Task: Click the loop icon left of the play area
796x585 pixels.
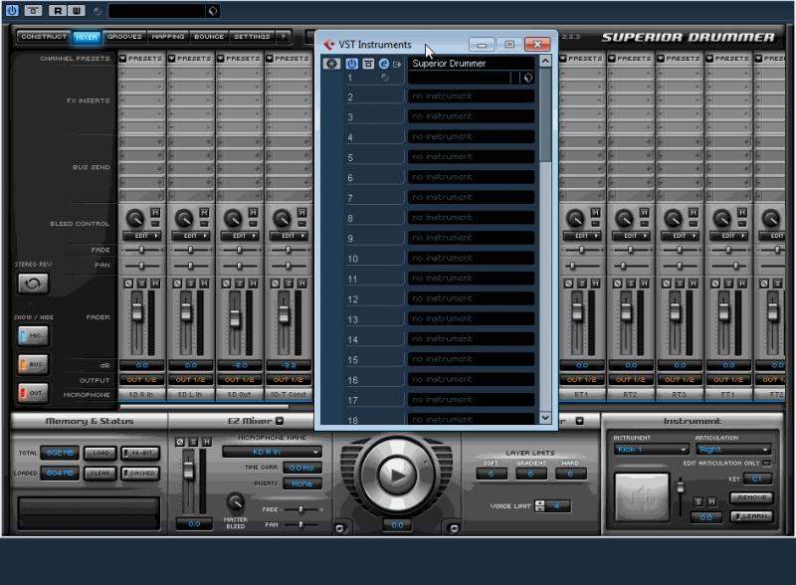Action: [x=339, y=528]
